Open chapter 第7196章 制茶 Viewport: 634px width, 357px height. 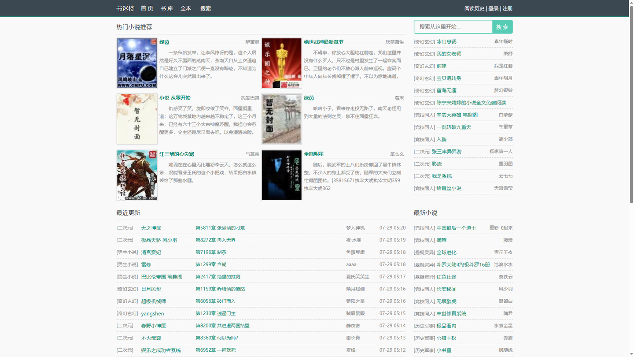pyautogui.click(x=211, y=253)
